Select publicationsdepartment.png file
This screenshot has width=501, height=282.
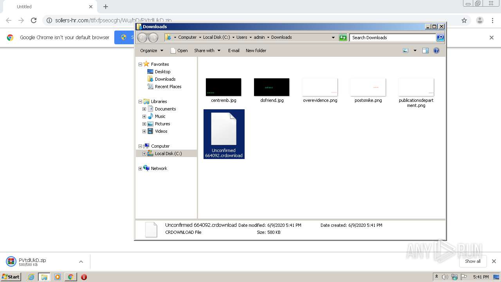pyautogui.click(x=416, y=93)
